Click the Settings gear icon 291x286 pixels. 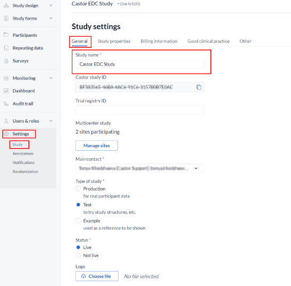pos(6,134)
